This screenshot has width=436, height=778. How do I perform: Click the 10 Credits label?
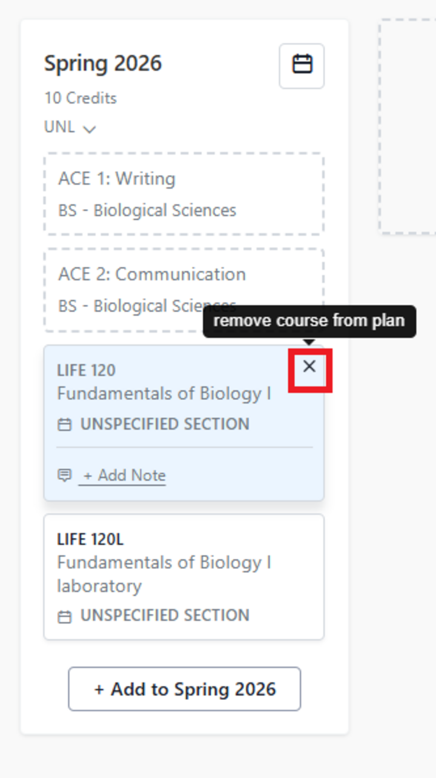pos(81,98)
